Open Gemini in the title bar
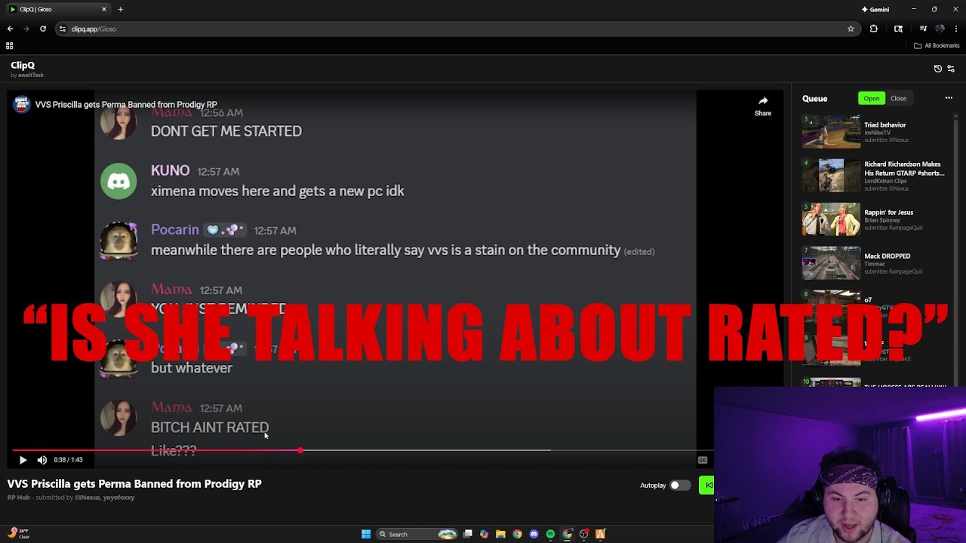 pyautogui.click(x=875, y=9)
